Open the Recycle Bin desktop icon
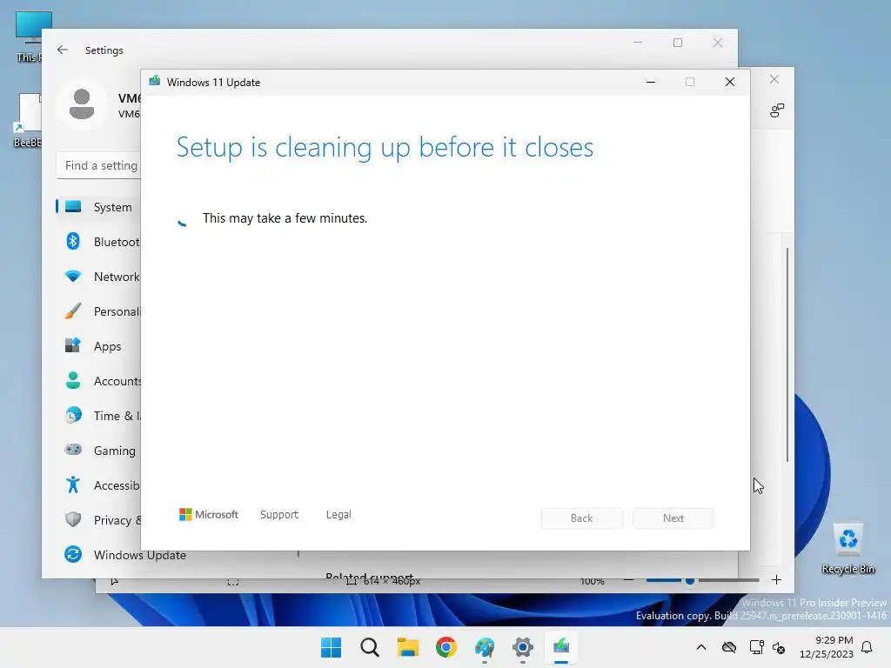 tap(848, 548)
